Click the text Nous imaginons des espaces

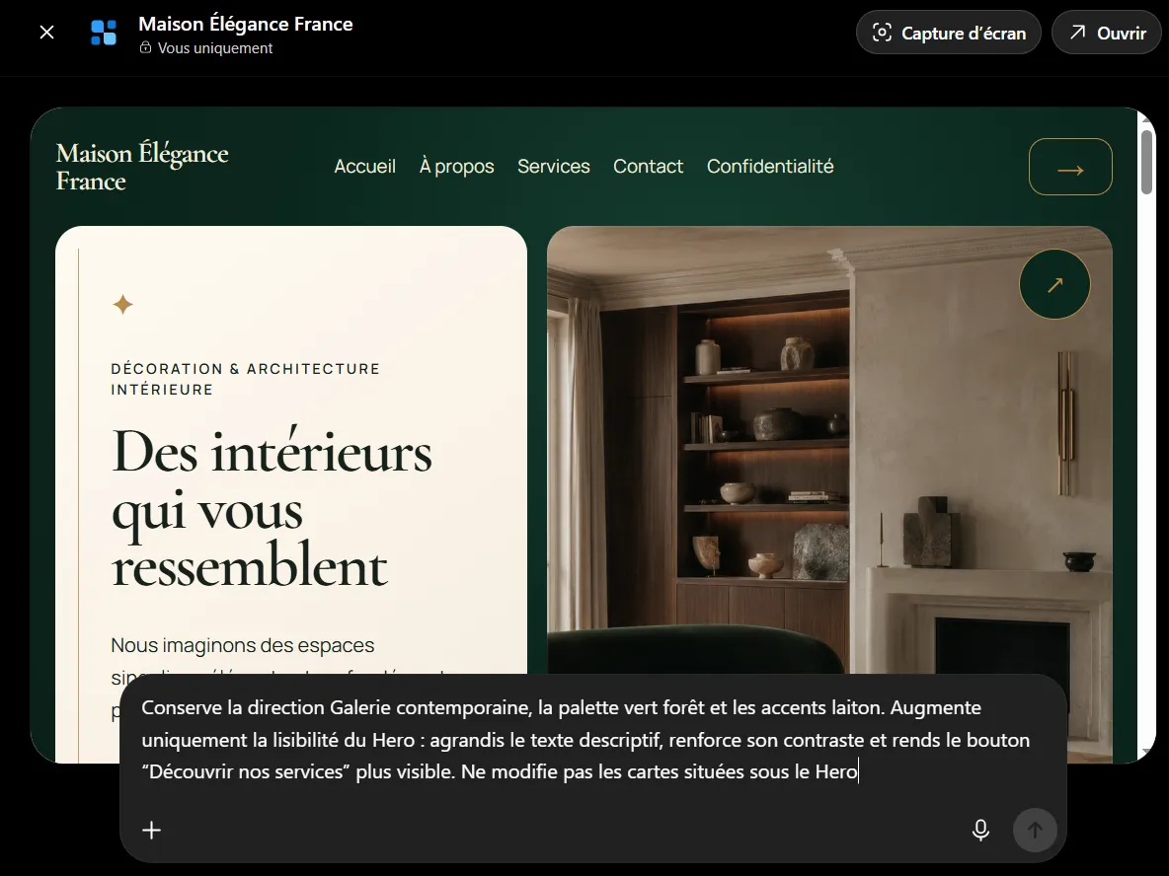(x=242, y=645)
